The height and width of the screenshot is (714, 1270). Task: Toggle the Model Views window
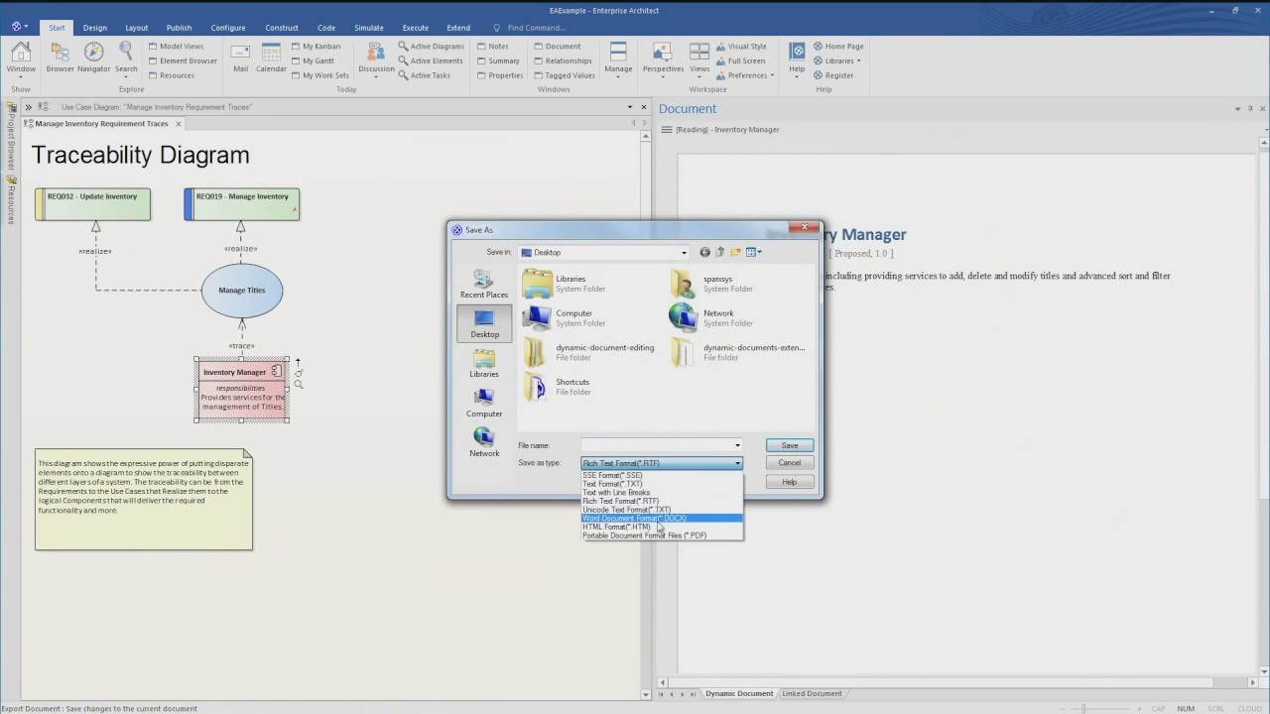(x=176, y=47)
